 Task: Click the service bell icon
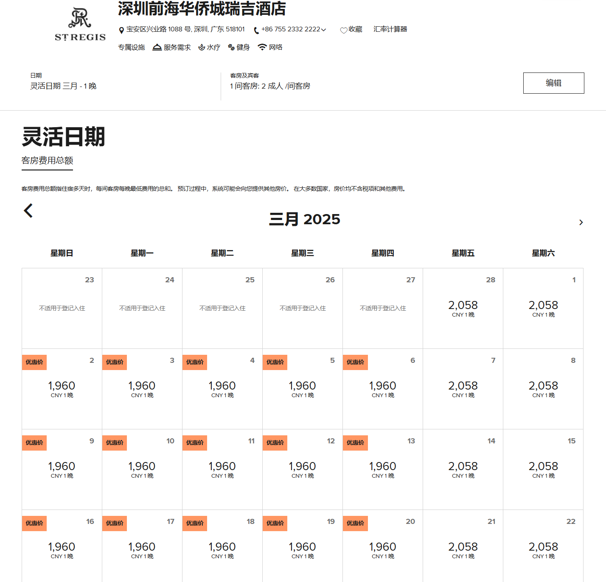(157, 47)
